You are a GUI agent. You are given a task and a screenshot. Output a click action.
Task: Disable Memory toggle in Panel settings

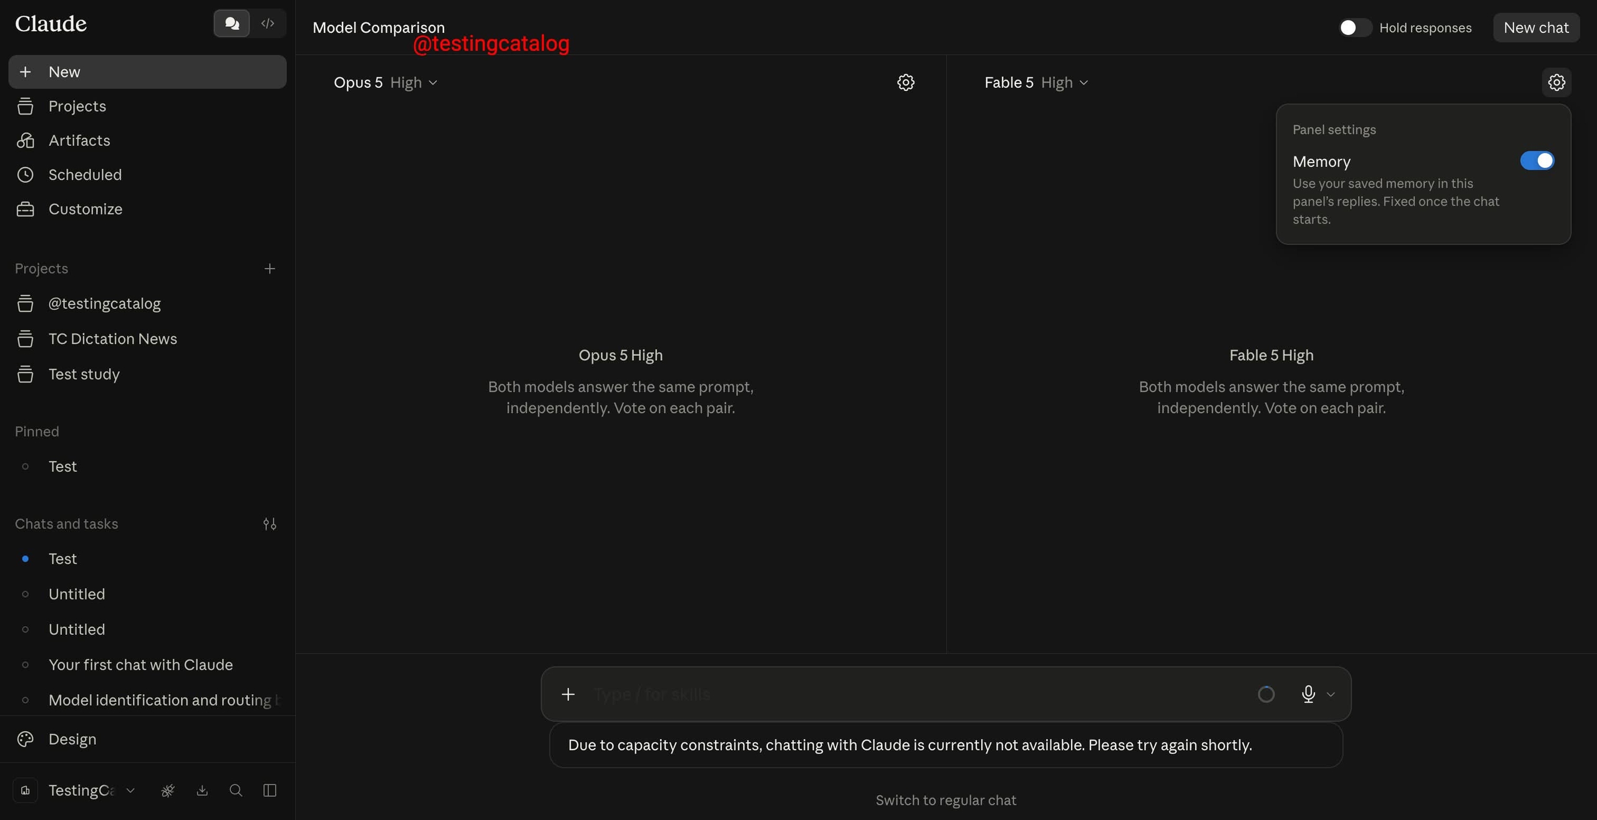tap(1537, 161)
